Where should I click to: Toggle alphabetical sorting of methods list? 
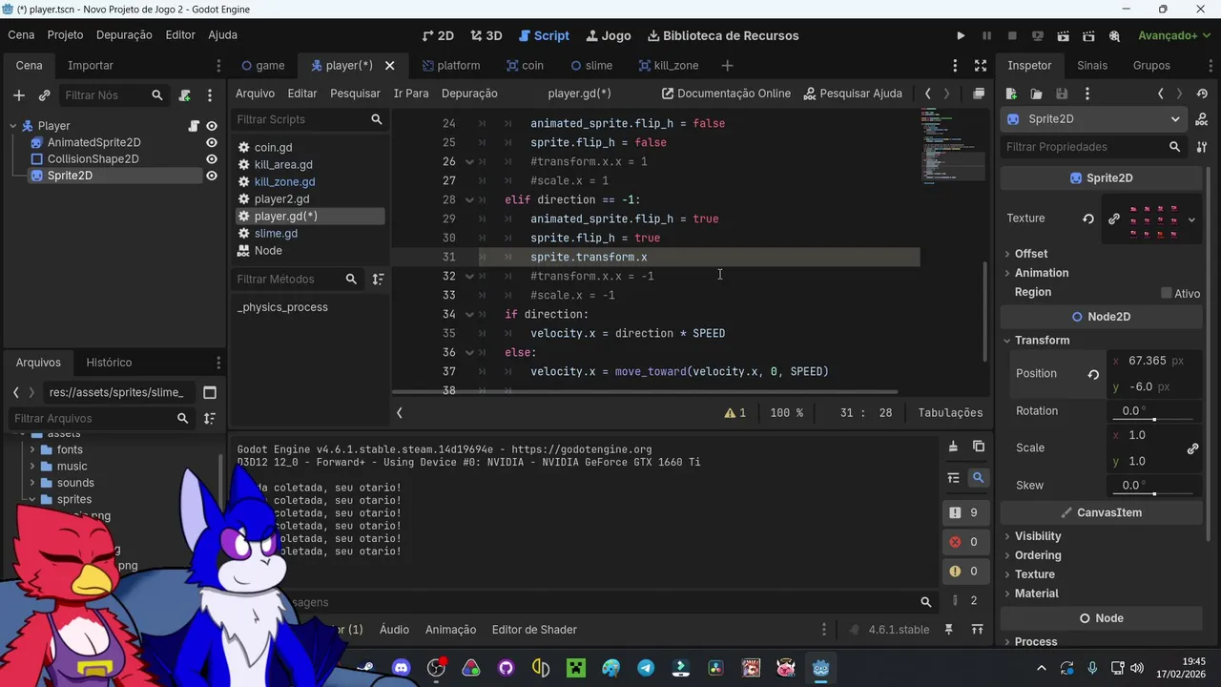tap(378, 279)
